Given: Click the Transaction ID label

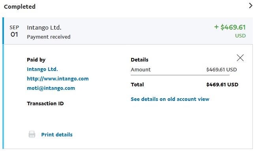Looking at the screenshot, I should click(x=45, y=104).
